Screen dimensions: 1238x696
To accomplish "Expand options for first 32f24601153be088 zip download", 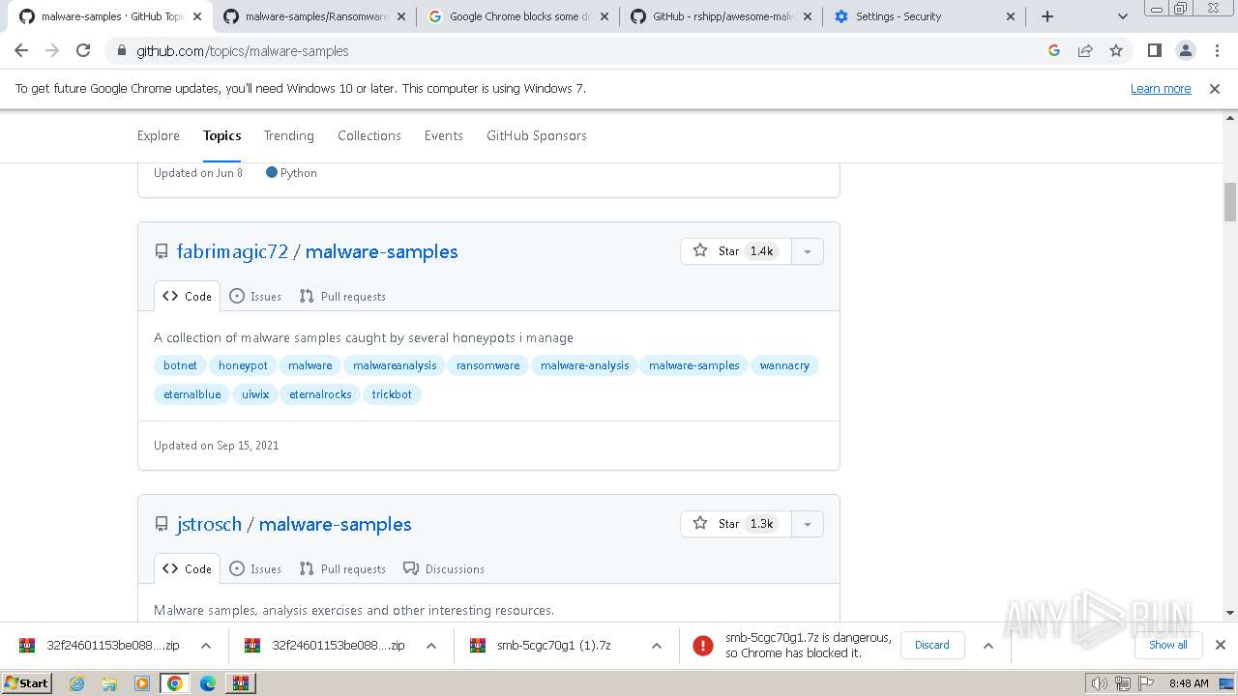I will click(x=206, y=646).
